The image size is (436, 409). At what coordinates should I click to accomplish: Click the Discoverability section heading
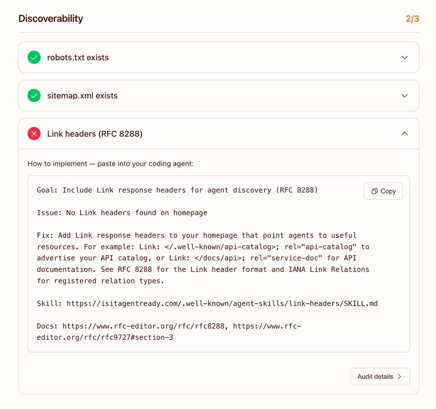point(51,18)
